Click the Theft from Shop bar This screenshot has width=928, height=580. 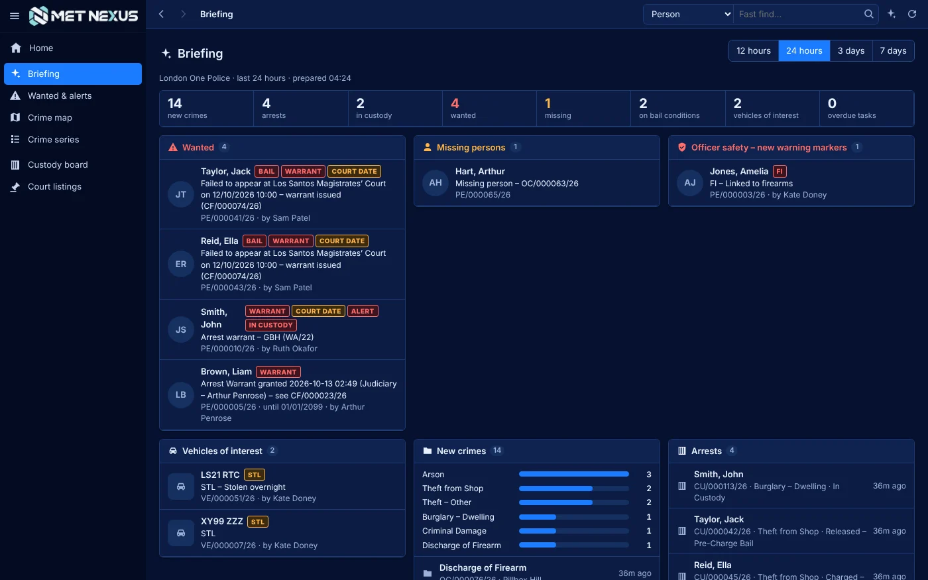pyautogui.click(x=574, y=489)
